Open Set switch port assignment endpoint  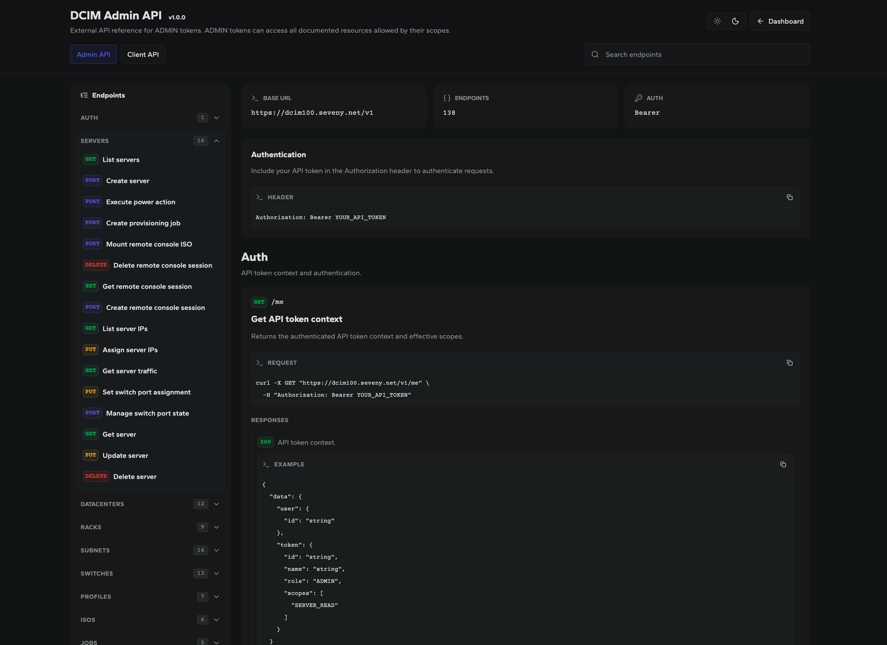coord(150,392)
